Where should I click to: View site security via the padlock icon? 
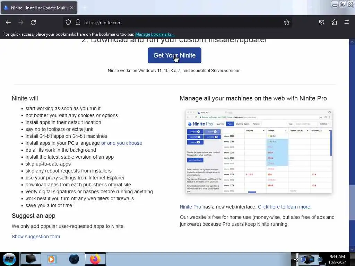(x=78, y=23)
